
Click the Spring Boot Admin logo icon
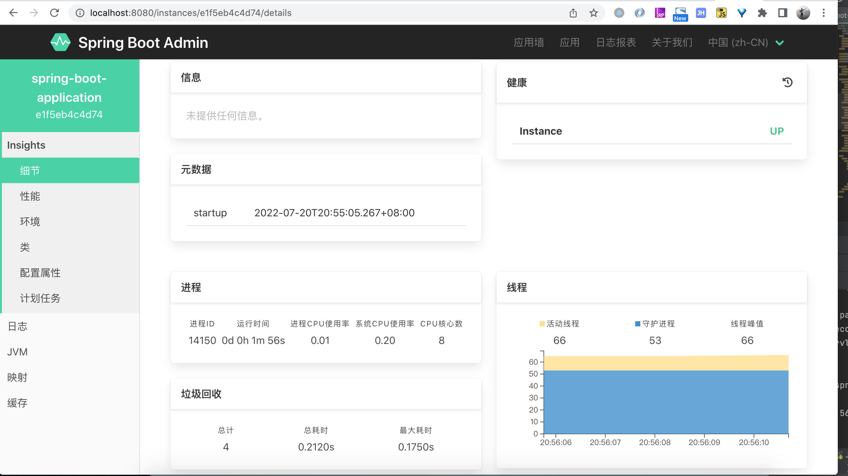click(61, 42)
